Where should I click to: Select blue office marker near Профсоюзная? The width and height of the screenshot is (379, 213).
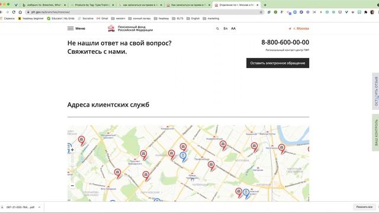coord(183,156)
